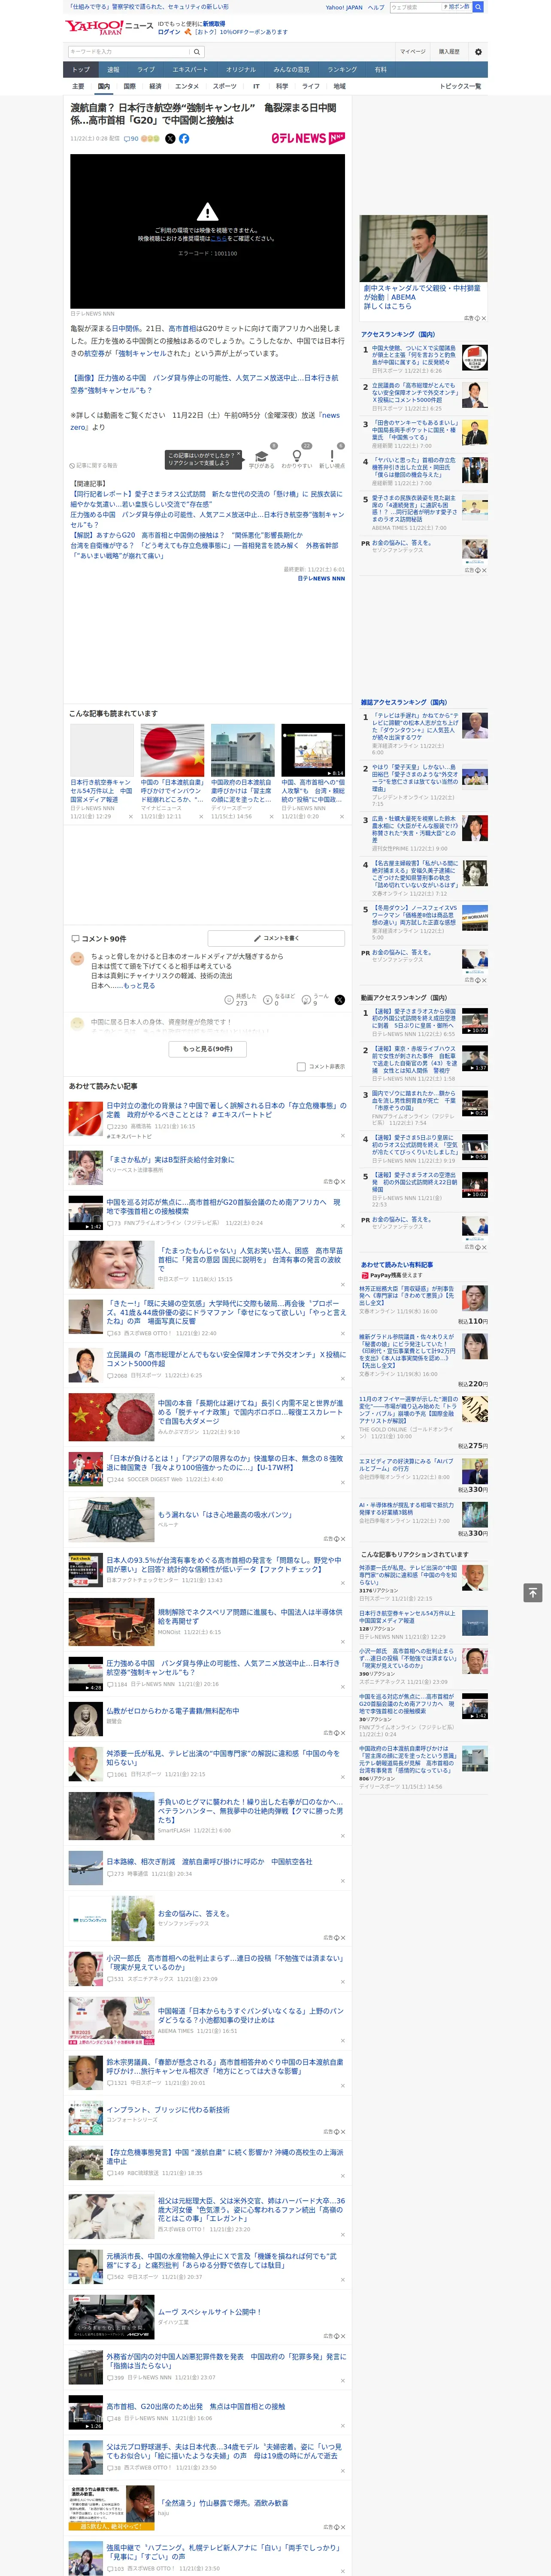This screenshot has width=551, height=2576.
Task: Expand first comment via もっと見る link
Action: click(x=139, y=986)
